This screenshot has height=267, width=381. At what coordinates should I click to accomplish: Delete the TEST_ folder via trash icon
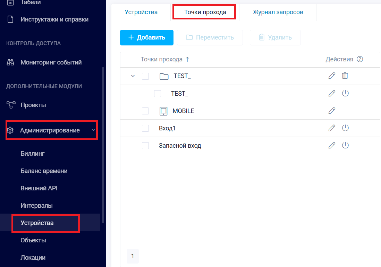coord(345,76)
